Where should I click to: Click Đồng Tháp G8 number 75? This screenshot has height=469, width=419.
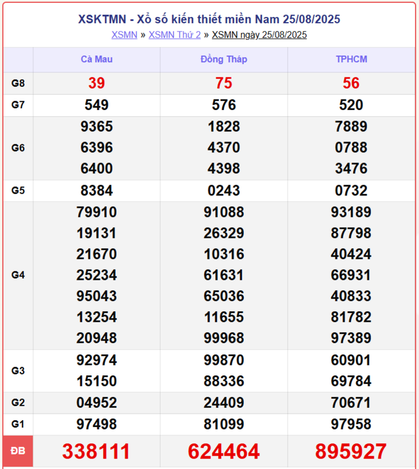tap(223, 83)
